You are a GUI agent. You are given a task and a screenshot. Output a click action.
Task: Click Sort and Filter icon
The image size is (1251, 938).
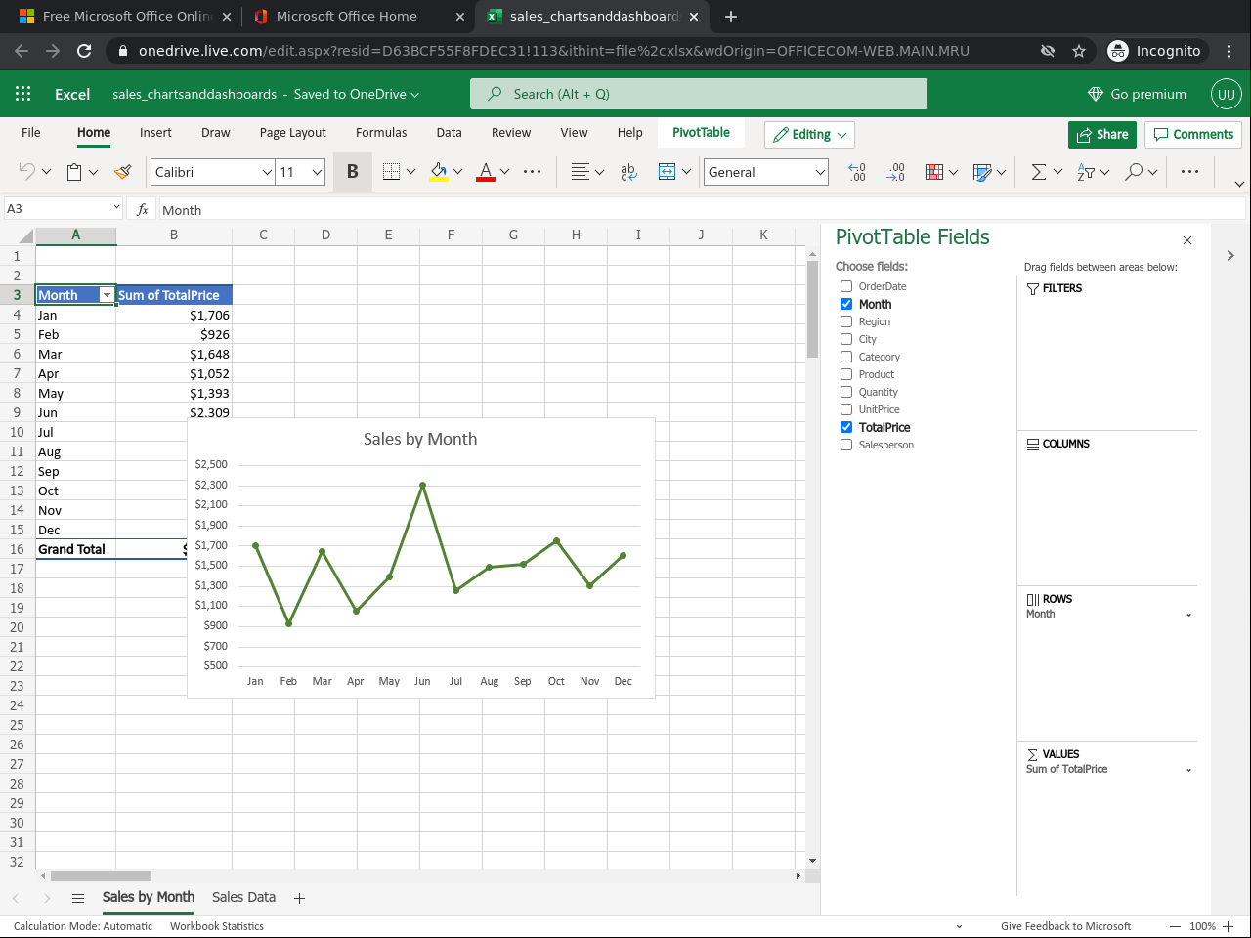point(1086,172)
